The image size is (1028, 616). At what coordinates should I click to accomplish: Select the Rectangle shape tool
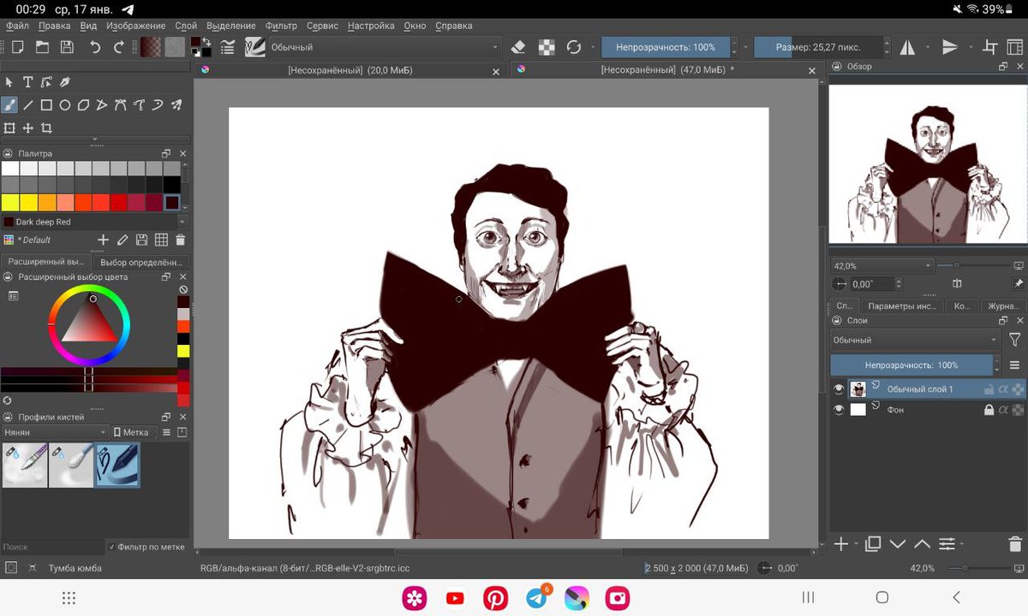pos(46,105)
